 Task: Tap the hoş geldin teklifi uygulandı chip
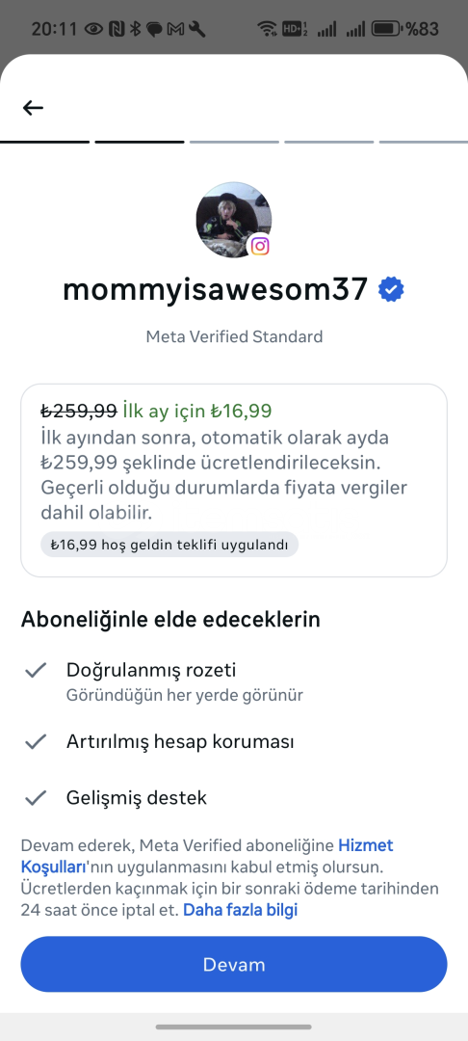tap(169, 545)
